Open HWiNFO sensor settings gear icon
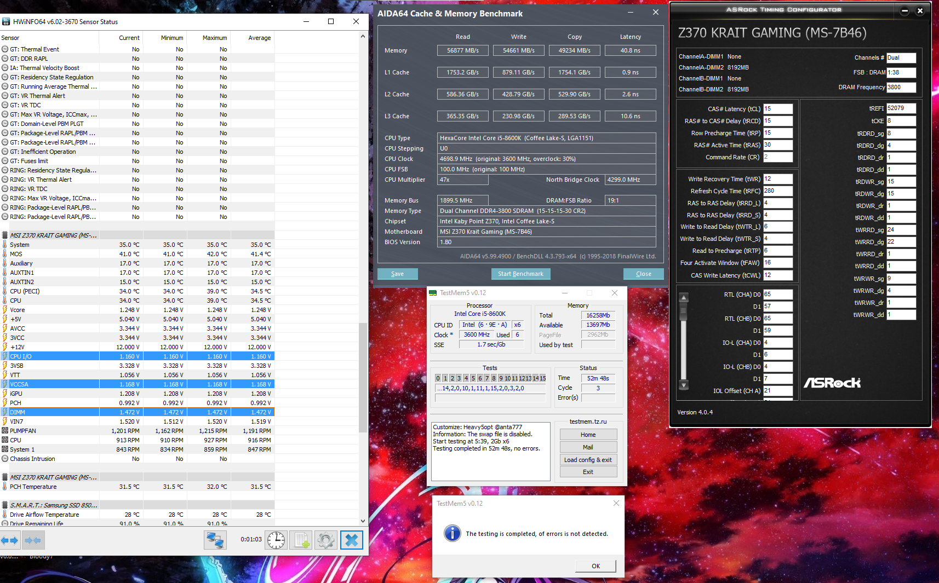The width and height of the screenshot is (939, 583). (326, 540)
